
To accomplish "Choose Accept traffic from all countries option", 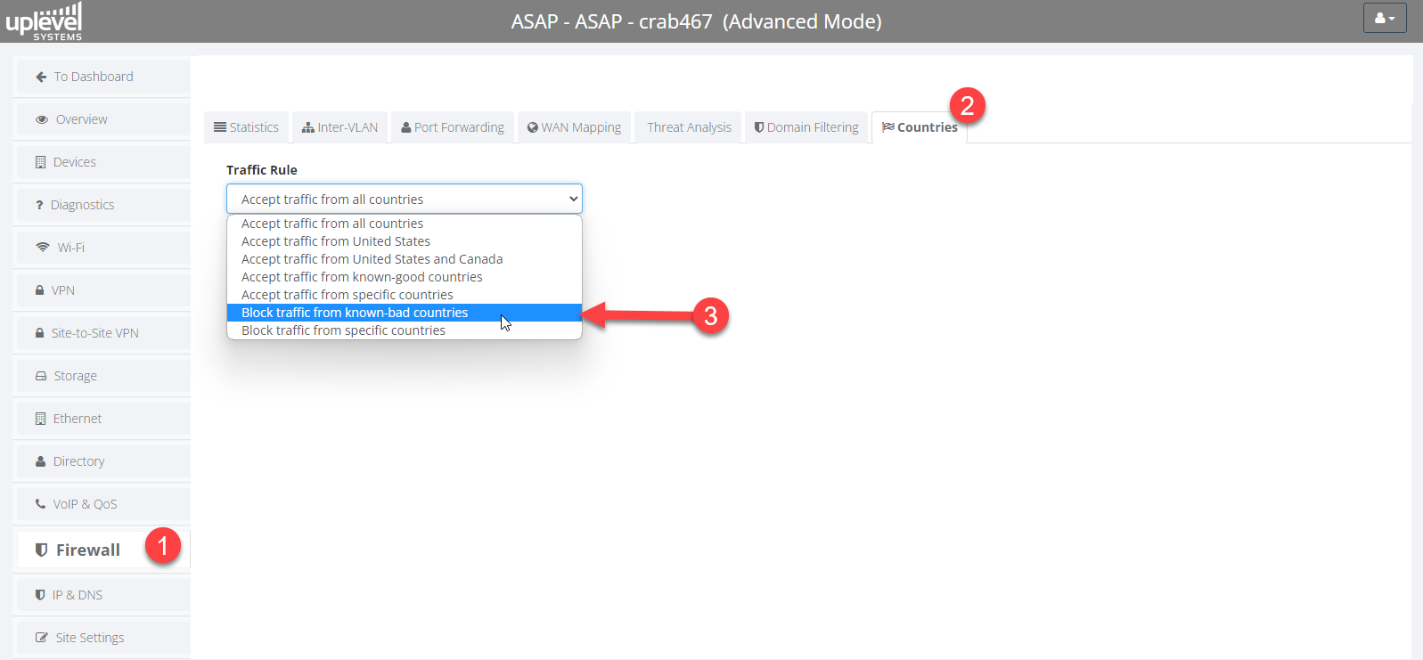I will pyautogui.click(x=405, y=224).
